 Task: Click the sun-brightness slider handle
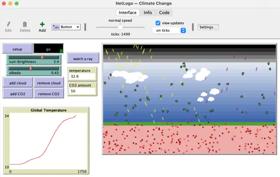pyautogui.click(x=42, y=57)
